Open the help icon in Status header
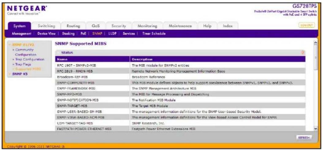Viewport: 322px width, 150px height. pos(302,53)
